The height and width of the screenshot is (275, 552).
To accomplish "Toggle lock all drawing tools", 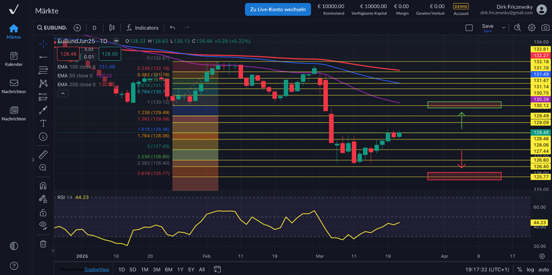I will [43, 213].
